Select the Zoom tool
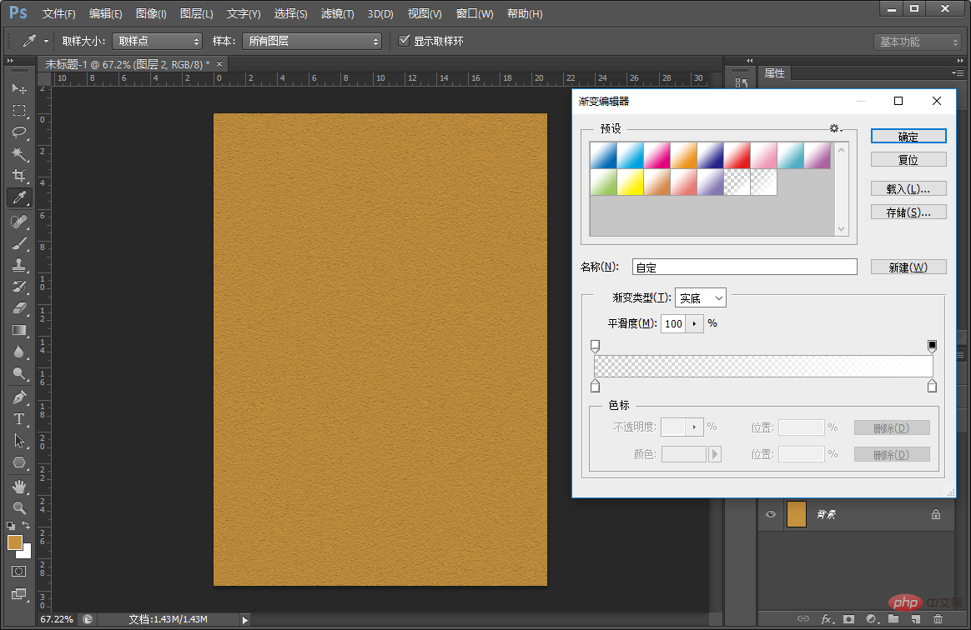Viewport: 971px width, 630px height. click(19, 508)
